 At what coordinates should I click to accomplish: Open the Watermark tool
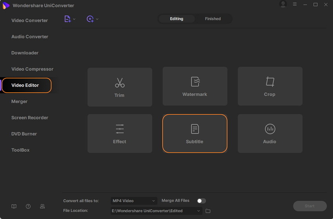click(x=195, y=86)
